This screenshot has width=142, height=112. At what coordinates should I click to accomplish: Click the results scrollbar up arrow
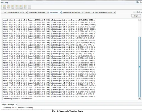click(x=140, y=20)
